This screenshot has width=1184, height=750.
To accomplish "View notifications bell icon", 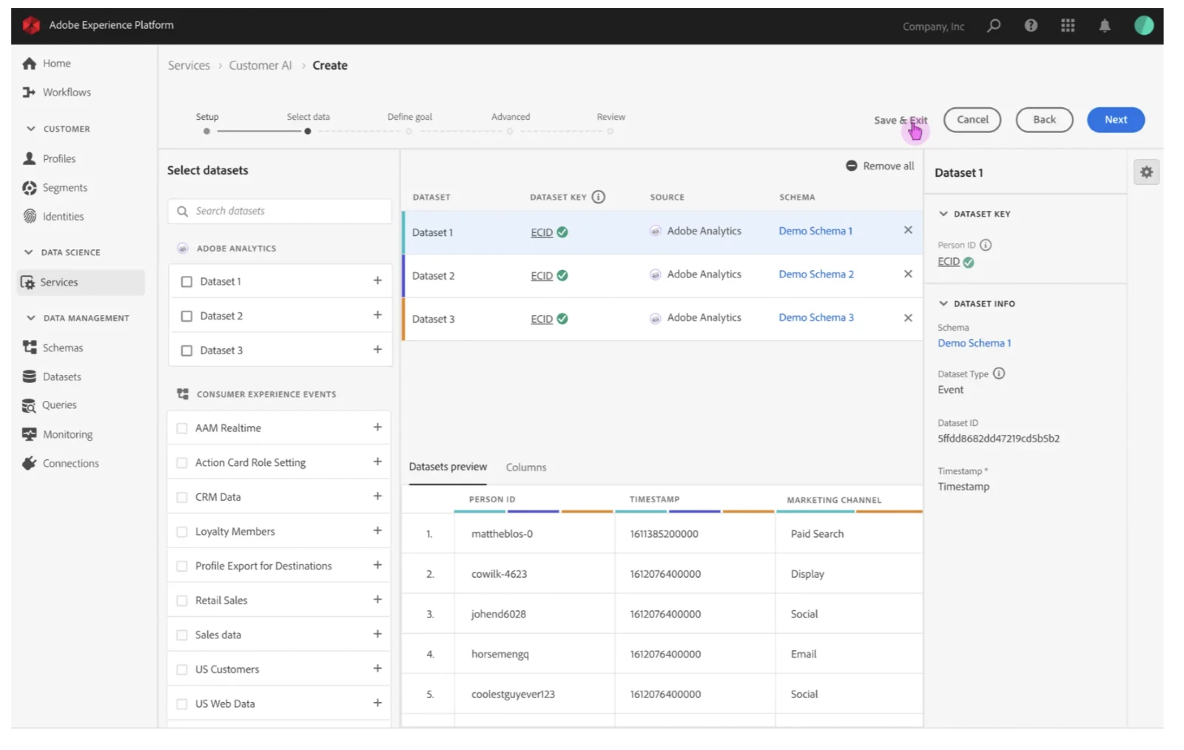I will 1105,26.
